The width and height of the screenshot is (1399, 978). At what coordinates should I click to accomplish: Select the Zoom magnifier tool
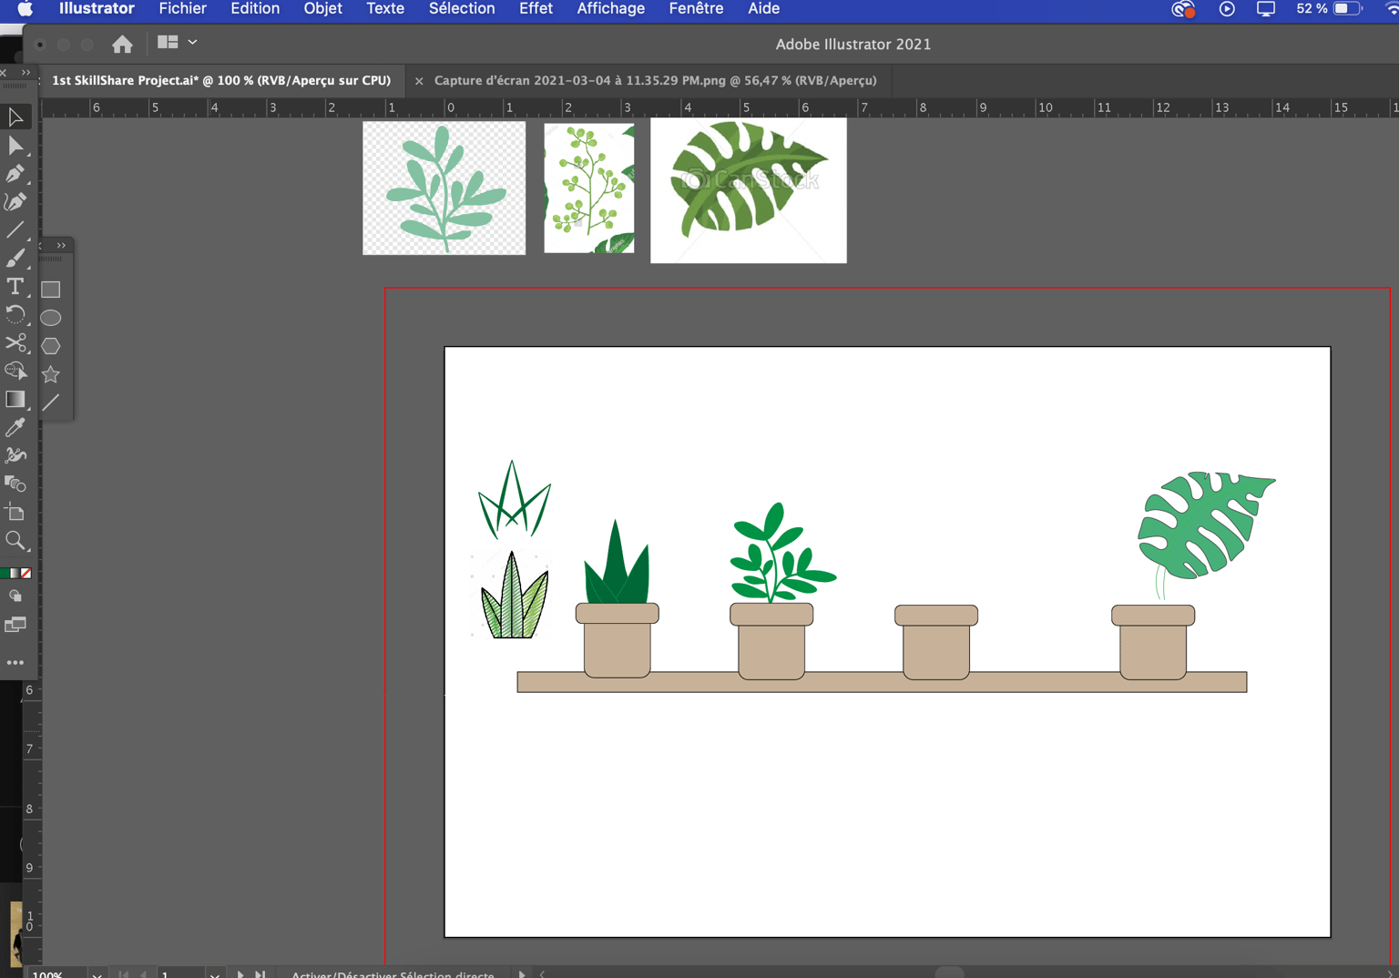point(15,541)
